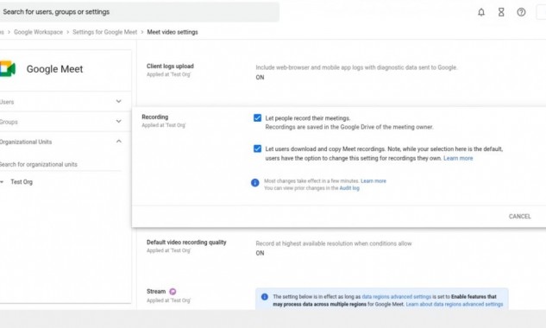Click the Google Meet logo icon
546x328 pixels.
(x=8, y=69)
